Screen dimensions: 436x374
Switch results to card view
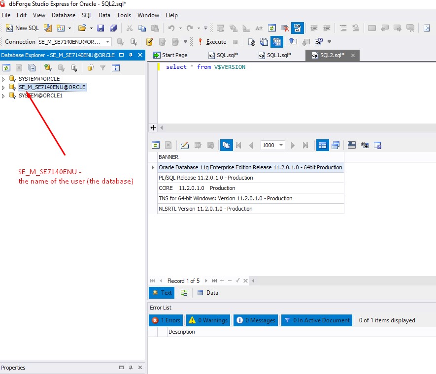(335, 145)
